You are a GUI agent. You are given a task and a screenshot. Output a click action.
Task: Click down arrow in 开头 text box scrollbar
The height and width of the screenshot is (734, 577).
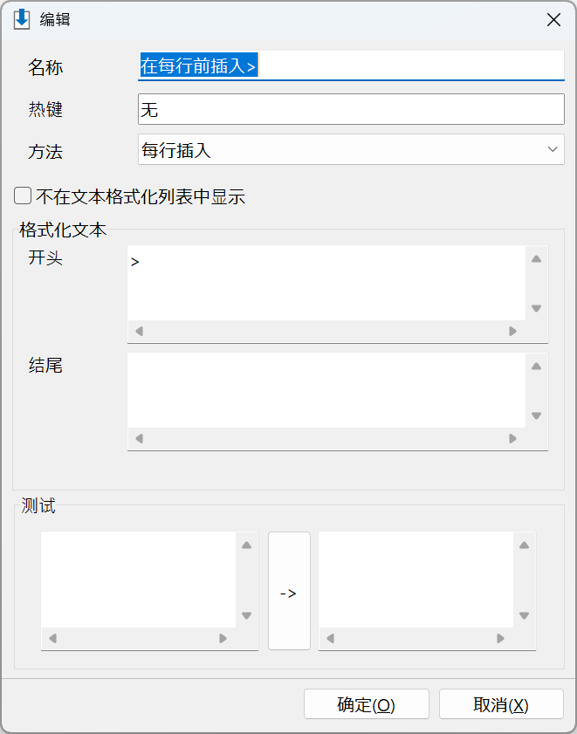click(x=536, y=308)
